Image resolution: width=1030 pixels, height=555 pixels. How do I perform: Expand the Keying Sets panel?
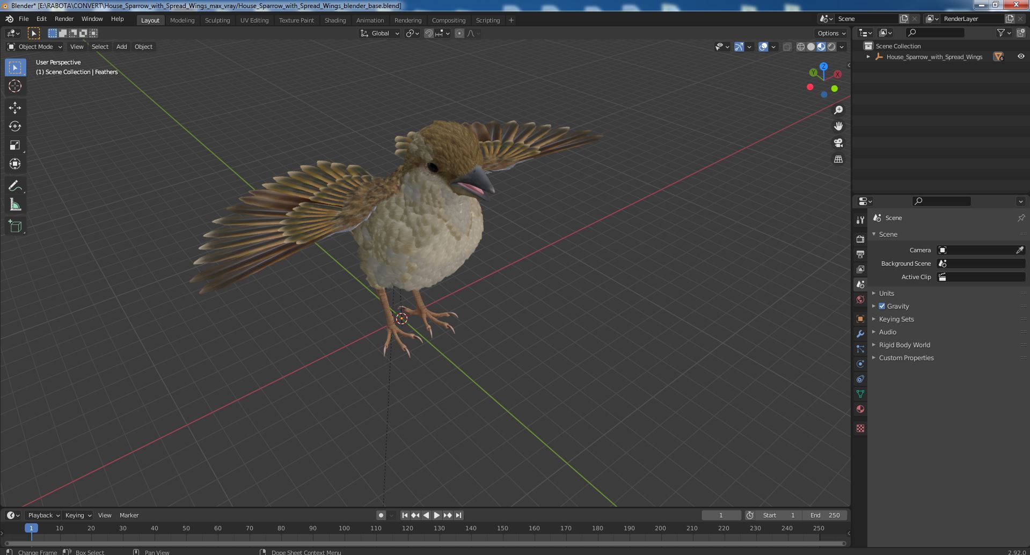click(896, 319)
